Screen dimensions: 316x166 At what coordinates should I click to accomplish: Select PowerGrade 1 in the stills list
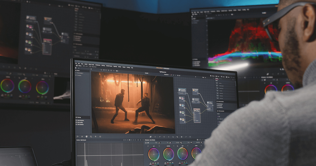pos(80,73)
